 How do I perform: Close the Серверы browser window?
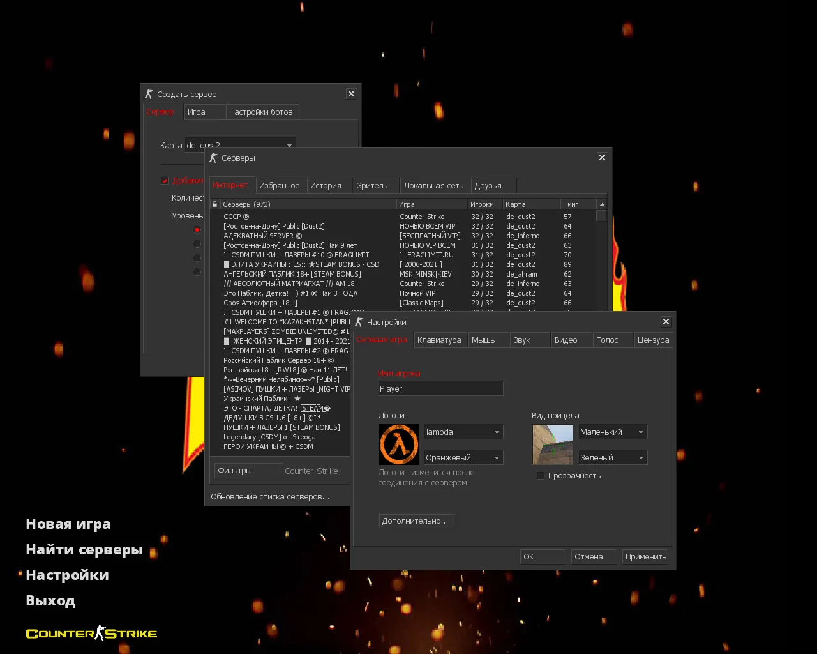[602, 158]
